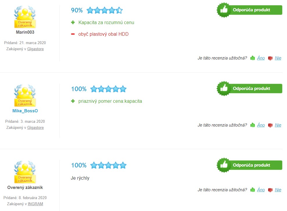
Task: Open the INGRAM shop link
Action: click(x=35, y=204)
